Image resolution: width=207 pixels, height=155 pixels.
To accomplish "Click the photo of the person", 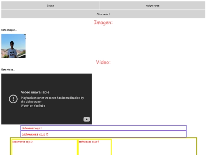I will point(13,46).
